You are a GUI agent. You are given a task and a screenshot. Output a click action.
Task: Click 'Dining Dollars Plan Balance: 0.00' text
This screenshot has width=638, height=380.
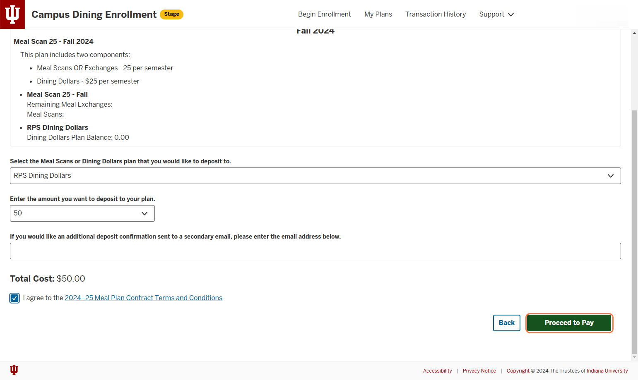click(78, 137)
